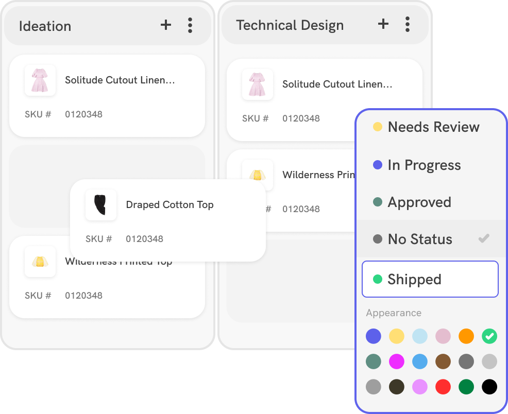Open Technical Design column options menu
The width and height of the screenshot is (508, 414).
click(x=407, y=24)
